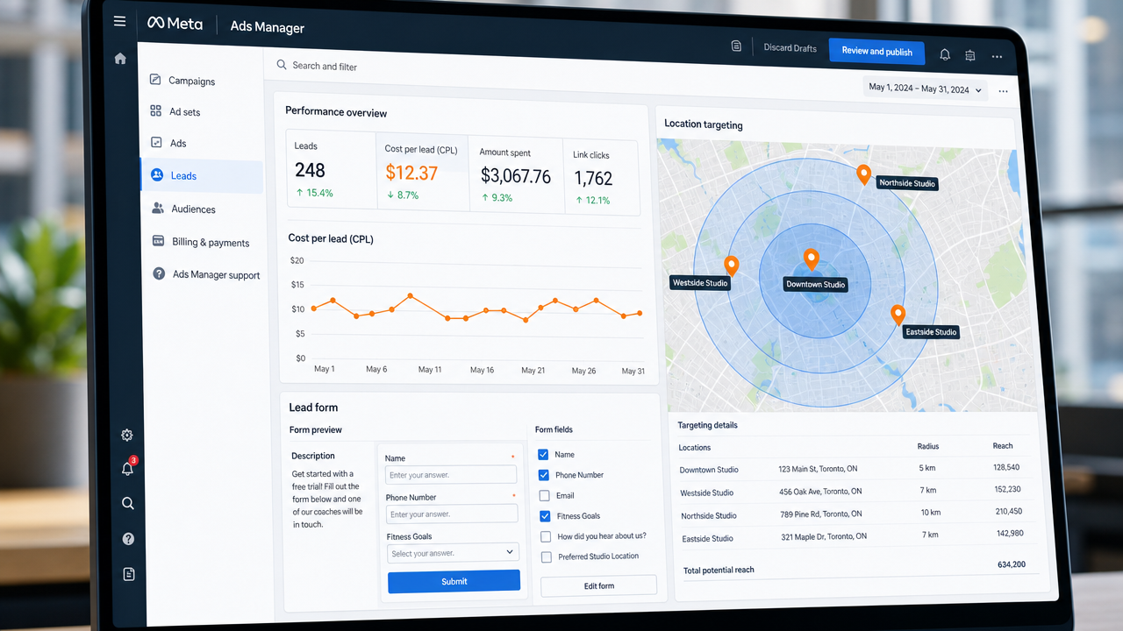Screen dimensions: 1123x631
Task: Click Review and publish
Action: (876, 51)
